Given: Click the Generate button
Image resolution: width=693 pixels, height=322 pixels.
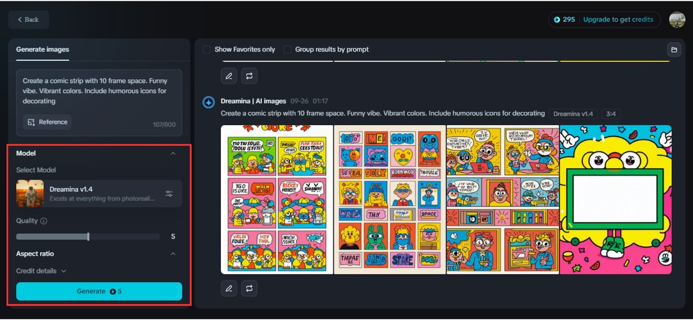Looking at the screenshot, I should (99, 291).
